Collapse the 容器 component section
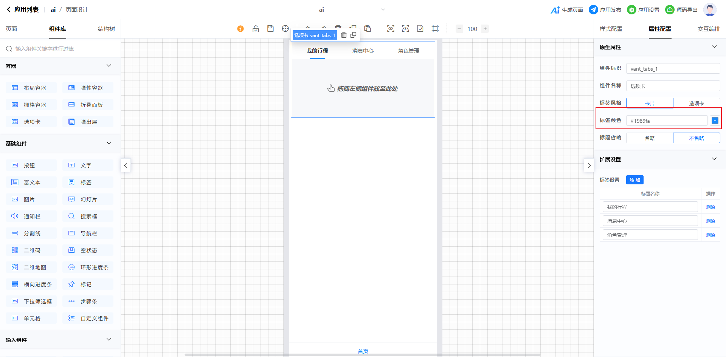The height and width of the screenshot is (357, 726). pos(109,66)
